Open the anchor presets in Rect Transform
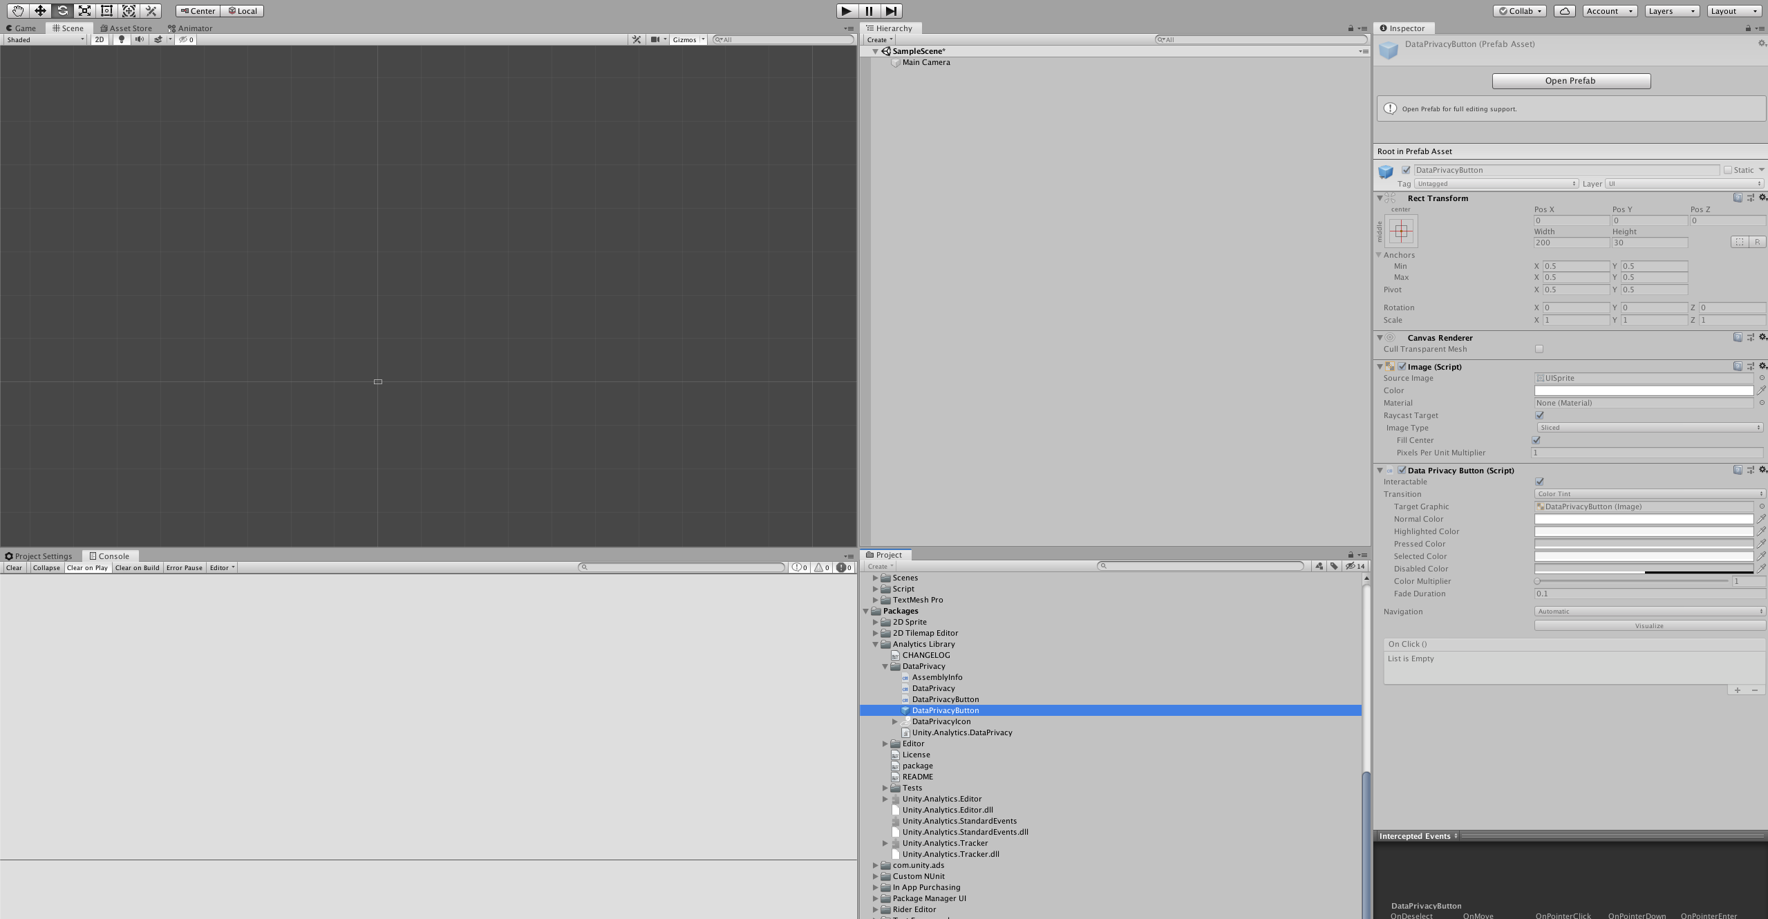Screen dimensions: 1768x919 [x=1401, y=231]
